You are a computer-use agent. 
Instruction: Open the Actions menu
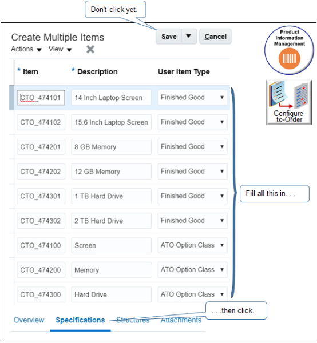coord(26,49)
